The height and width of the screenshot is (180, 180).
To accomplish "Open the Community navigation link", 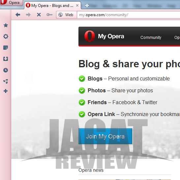I will click(151, 38).
